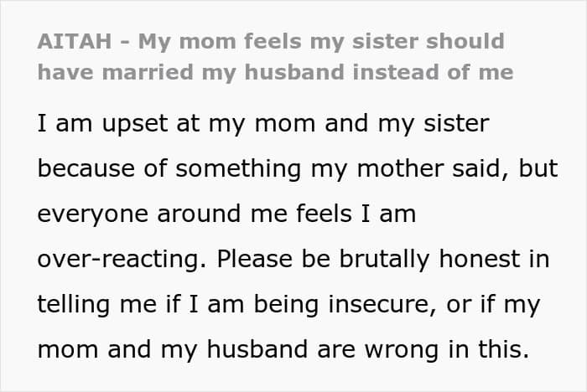
Task: Click the line 'I am upset at my mom and my sister'
Action: click(263, 124)
